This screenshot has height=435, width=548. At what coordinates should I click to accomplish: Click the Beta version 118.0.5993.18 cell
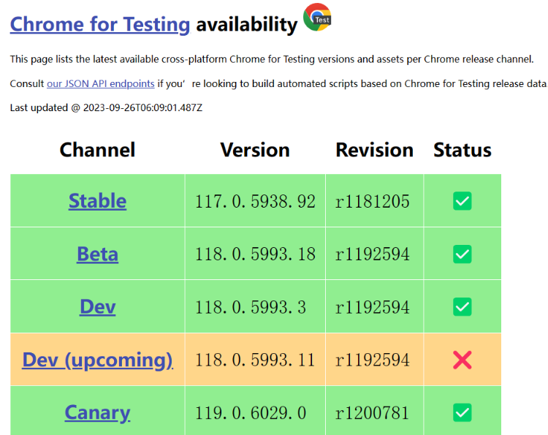255,254
